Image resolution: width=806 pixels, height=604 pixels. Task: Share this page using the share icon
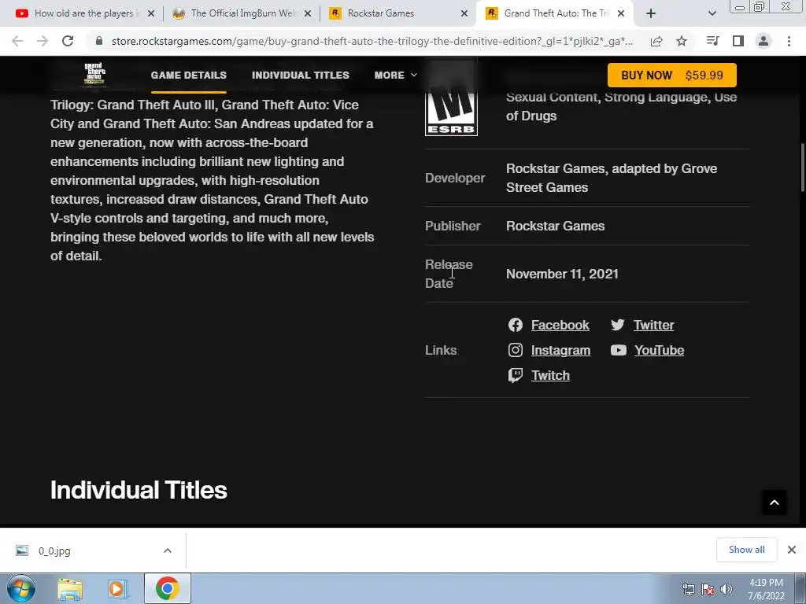[x=656, y=41]
